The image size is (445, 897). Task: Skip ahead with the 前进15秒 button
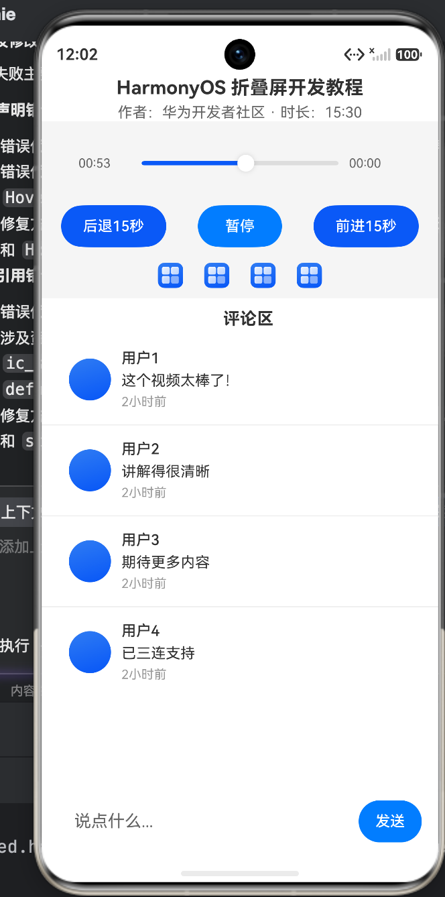click(x=366, y=226)
